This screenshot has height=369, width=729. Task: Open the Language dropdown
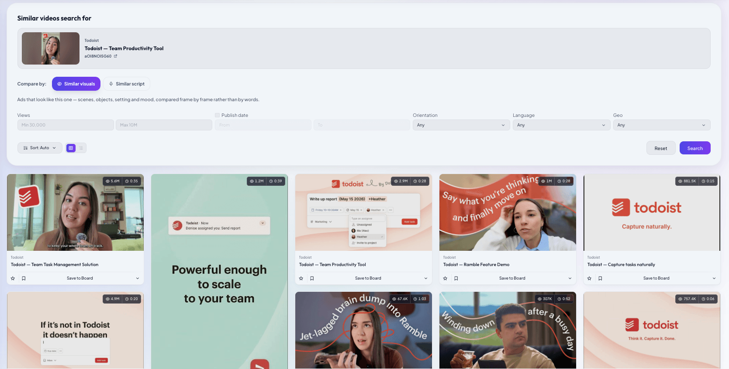[561, 125]
